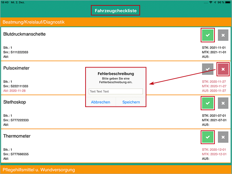This screenshot has width=232, height=174.
Task: Select the Thermometer item name
Action: (17, 136)
